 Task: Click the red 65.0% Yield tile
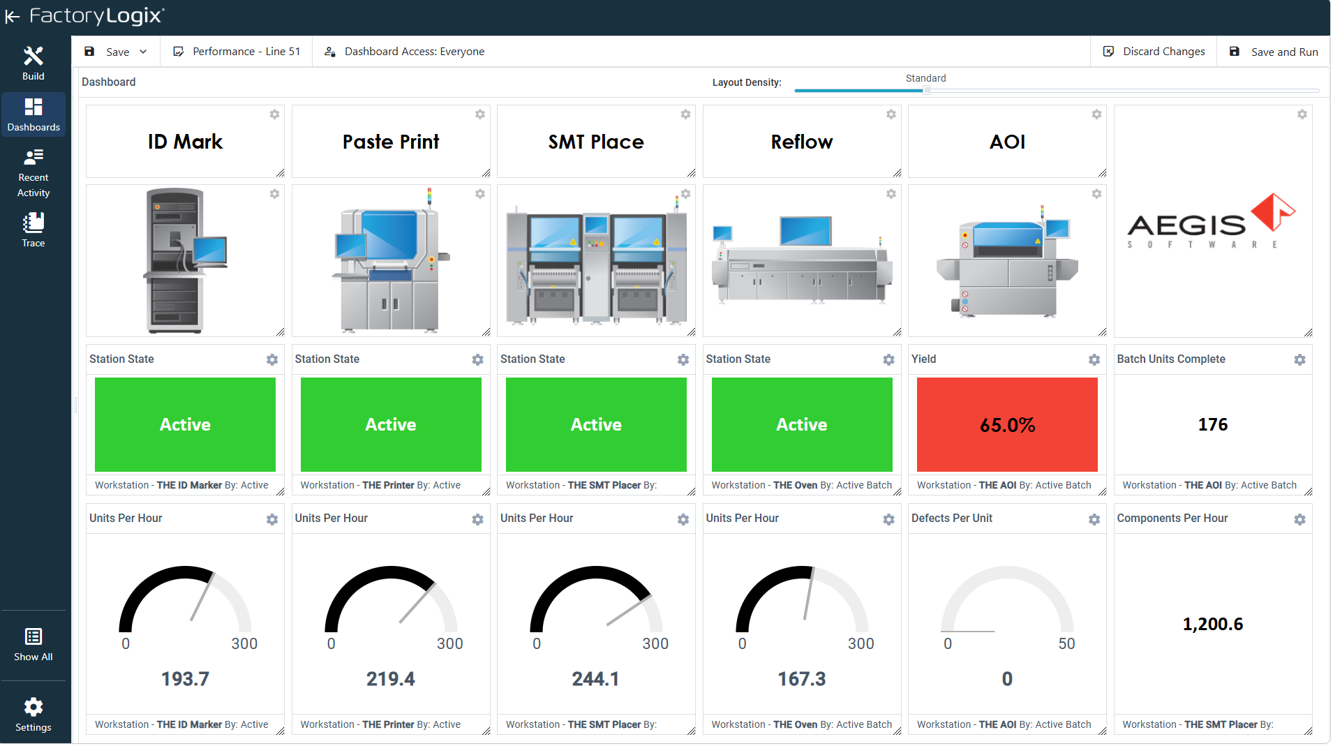1007,425
